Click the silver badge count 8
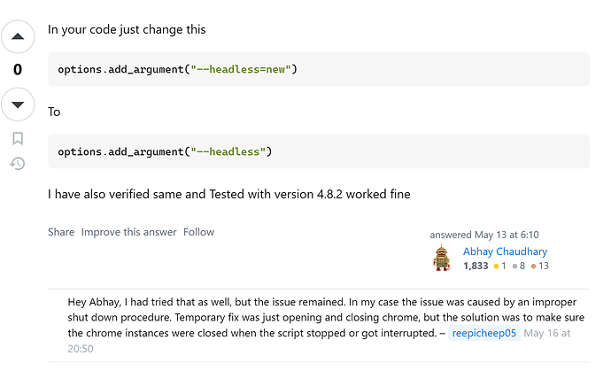The width and height of the screenshot is (611, 371). [x=519, y=266]
